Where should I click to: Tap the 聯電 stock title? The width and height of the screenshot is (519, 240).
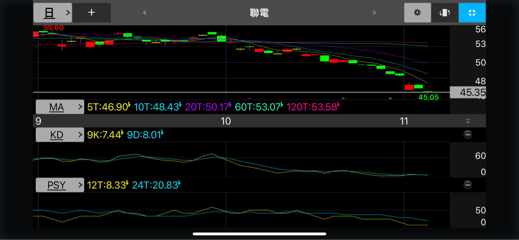pos(259,13)
